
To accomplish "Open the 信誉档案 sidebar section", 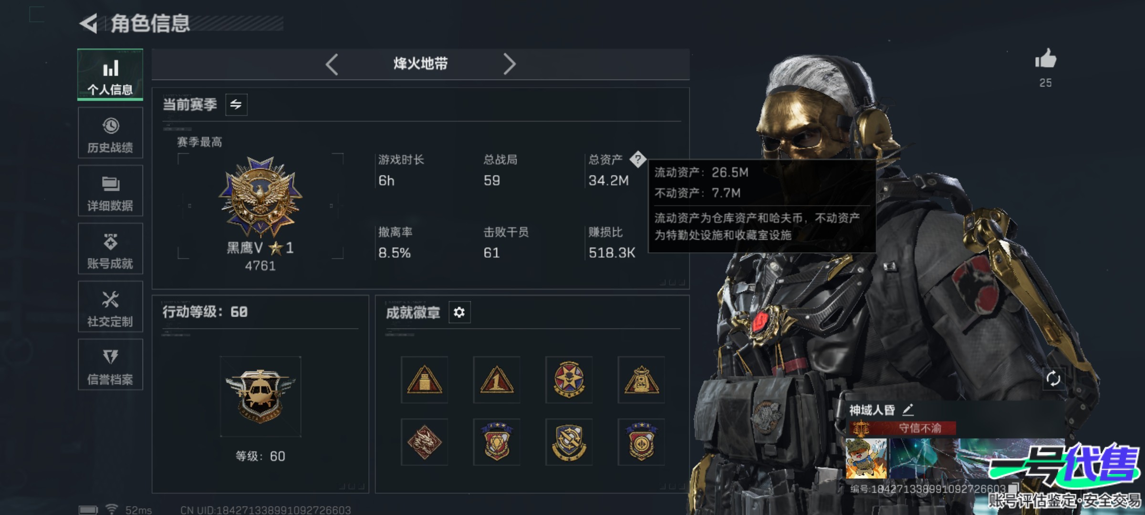I will (110, 364).
